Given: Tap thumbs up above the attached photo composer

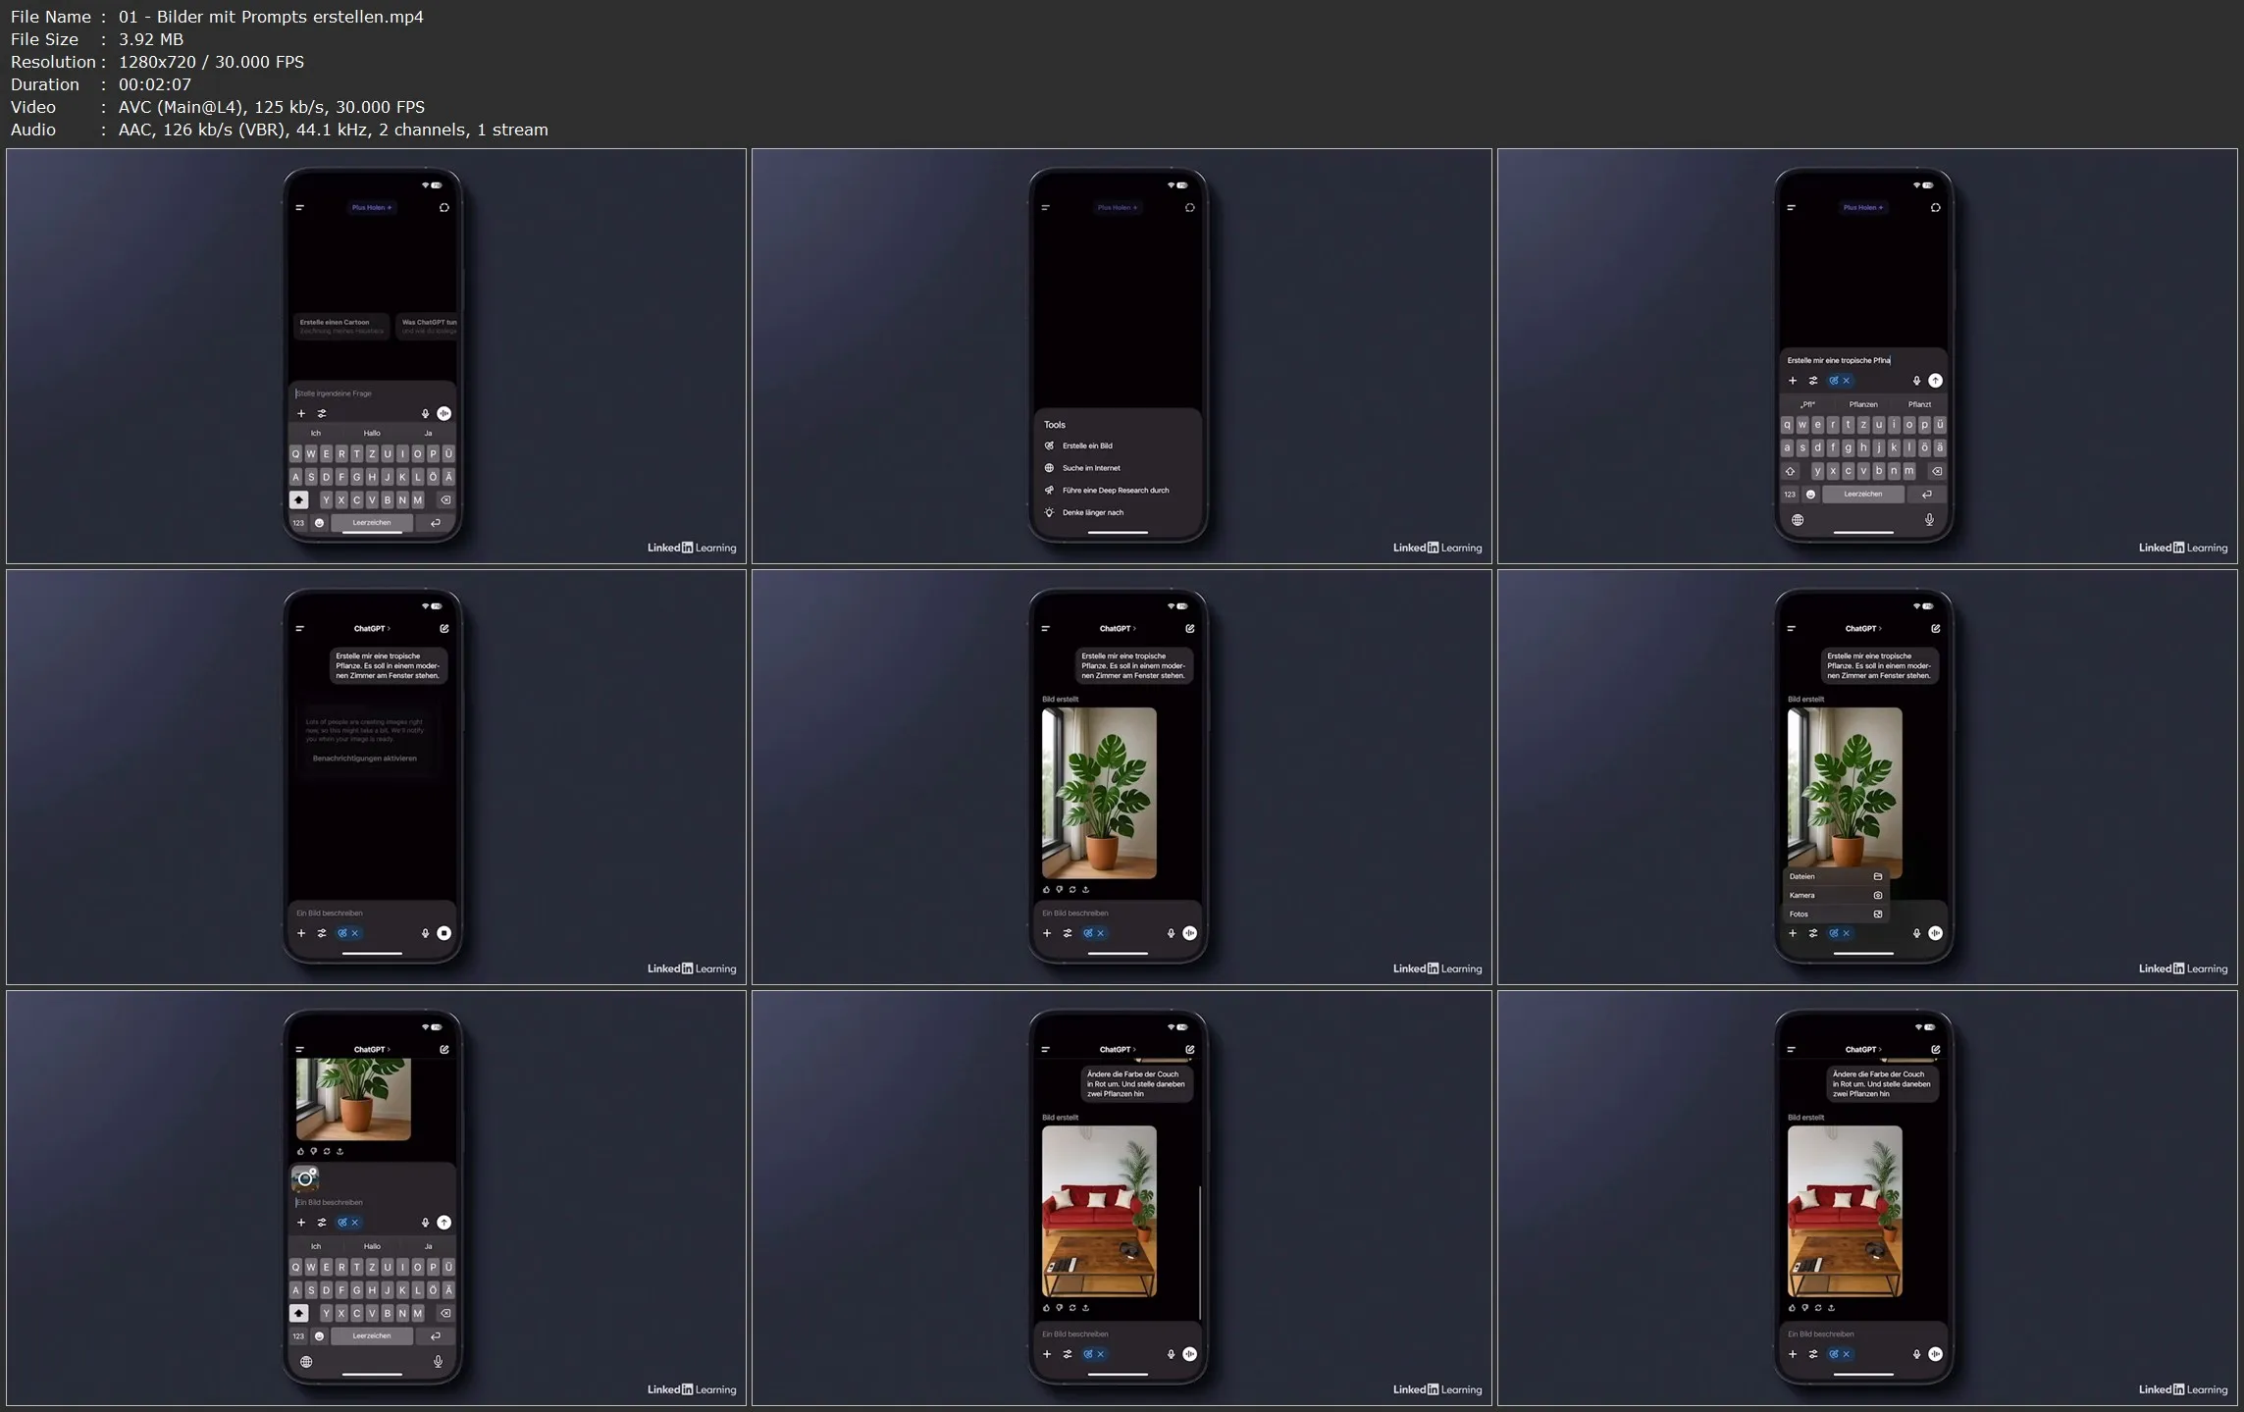Looking at the screenshot, I should [300, 1151].
